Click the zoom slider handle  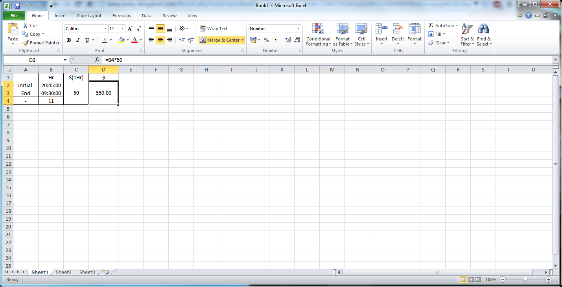point(525,280)
